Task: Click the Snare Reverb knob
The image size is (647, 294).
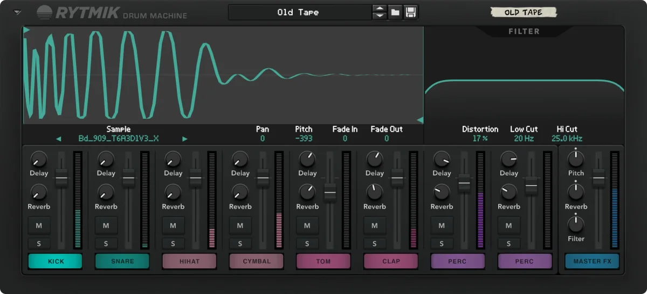Action: 106,192
